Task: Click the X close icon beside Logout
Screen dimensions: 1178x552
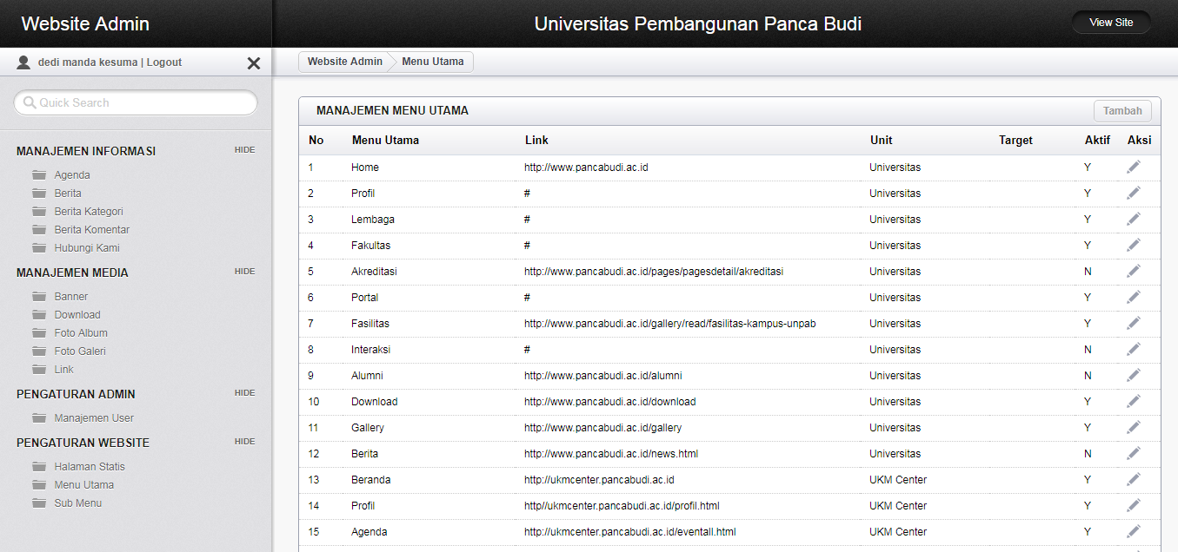Action: (x=254, y=63)
